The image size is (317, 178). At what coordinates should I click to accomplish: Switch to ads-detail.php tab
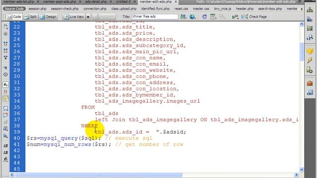pos(96,1)
